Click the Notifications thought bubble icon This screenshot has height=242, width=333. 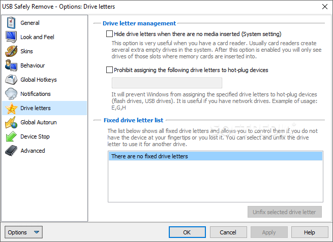pos(11,94)
